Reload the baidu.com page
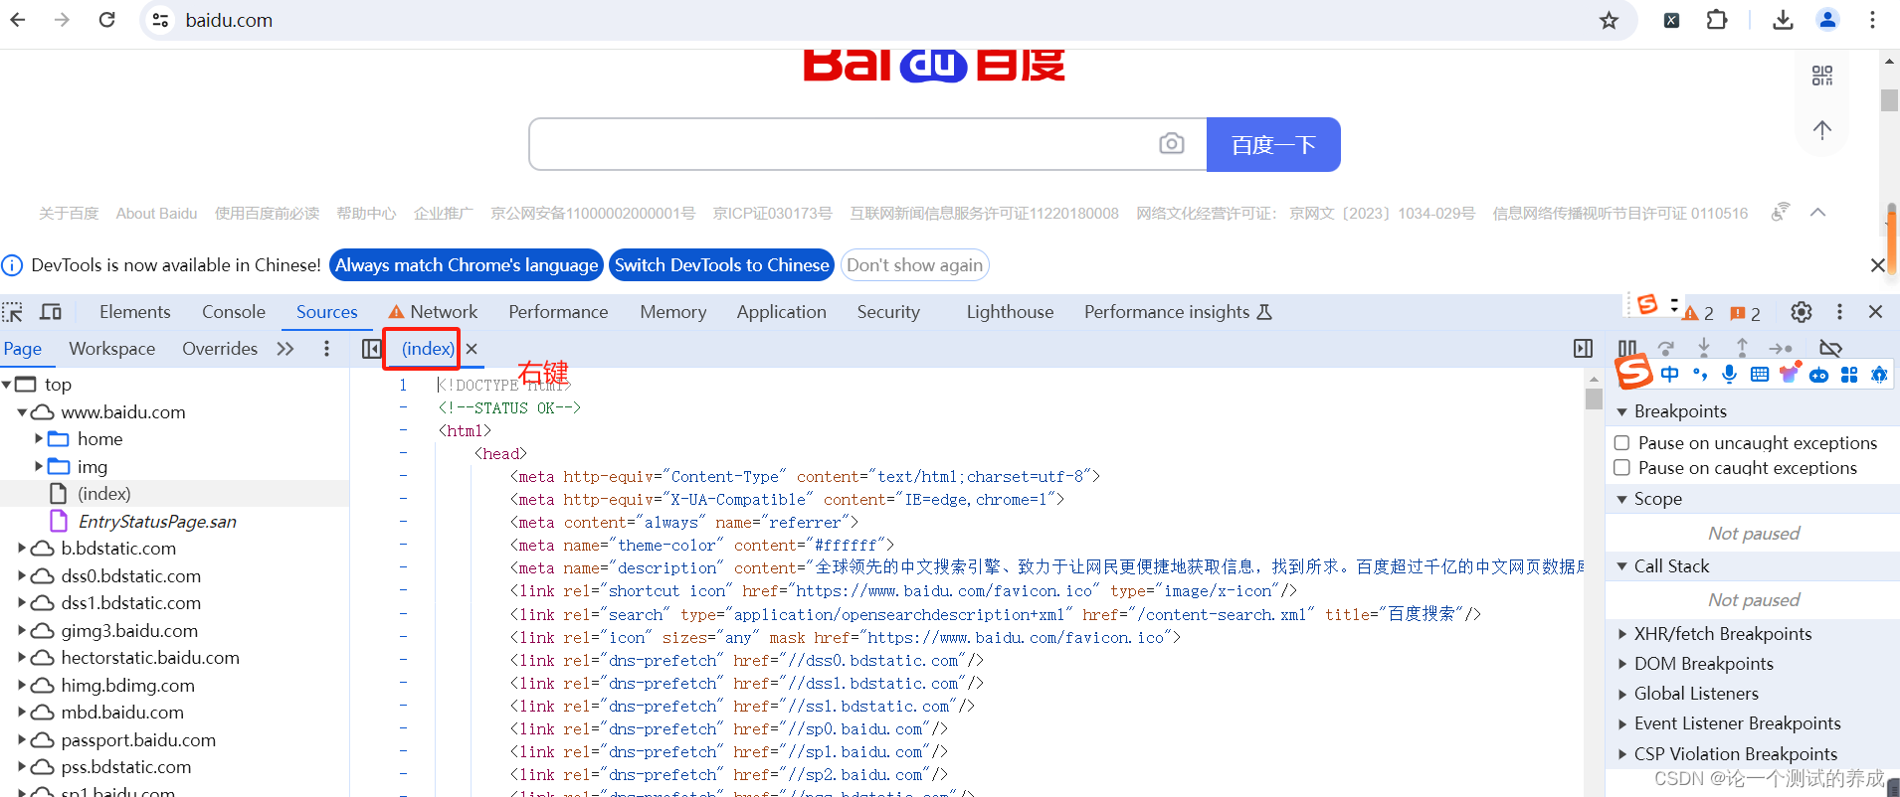The height and width of the screenshot is (797, 1900). (107, 20)
